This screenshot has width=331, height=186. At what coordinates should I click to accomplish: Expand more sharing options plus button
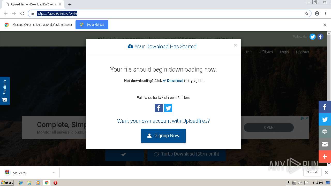[x=325, y=157]
